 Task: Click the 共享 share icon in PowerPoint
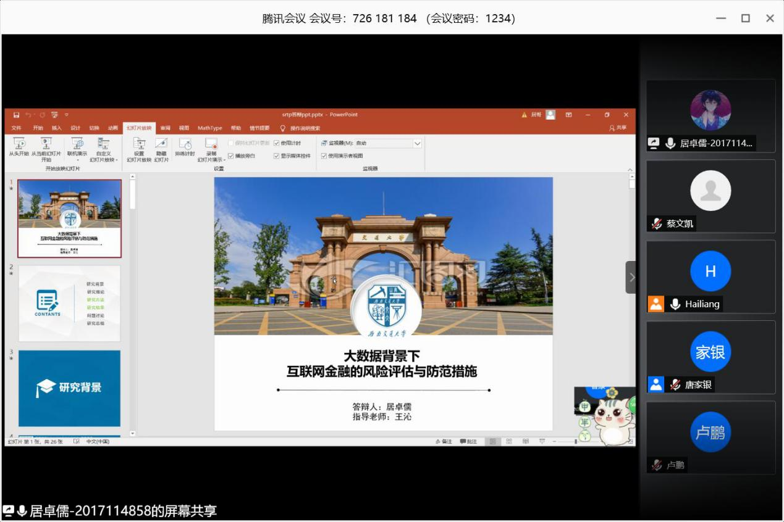click(617, 128)
